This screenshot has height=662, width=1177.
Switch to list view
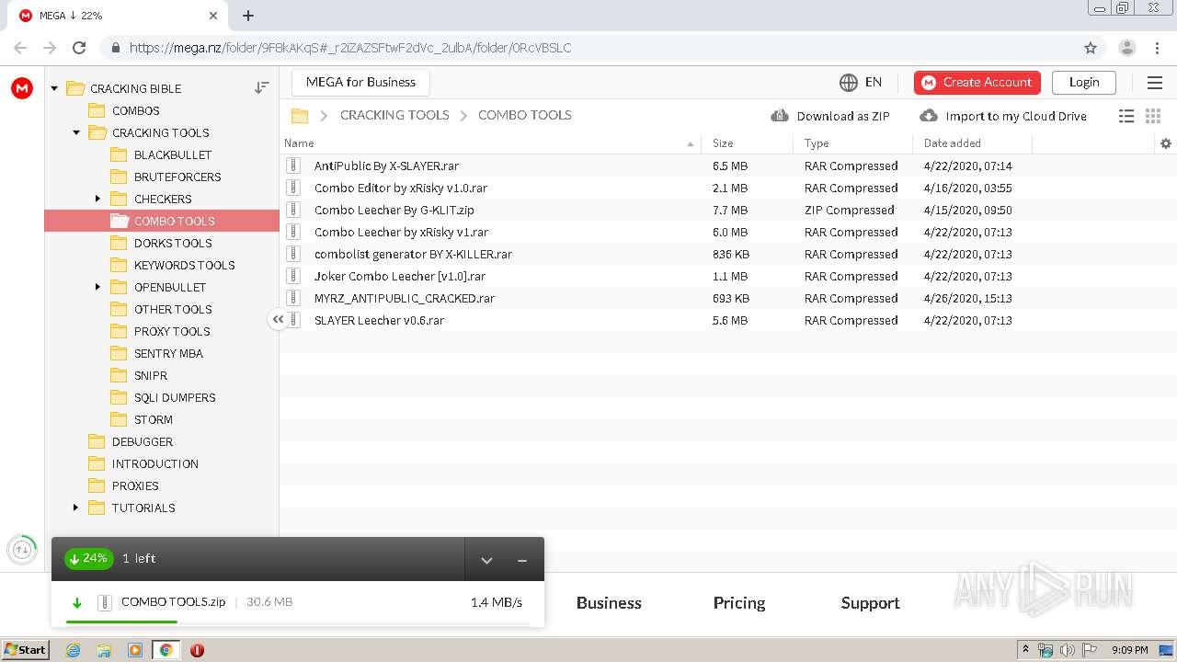tap(1126, 116)
